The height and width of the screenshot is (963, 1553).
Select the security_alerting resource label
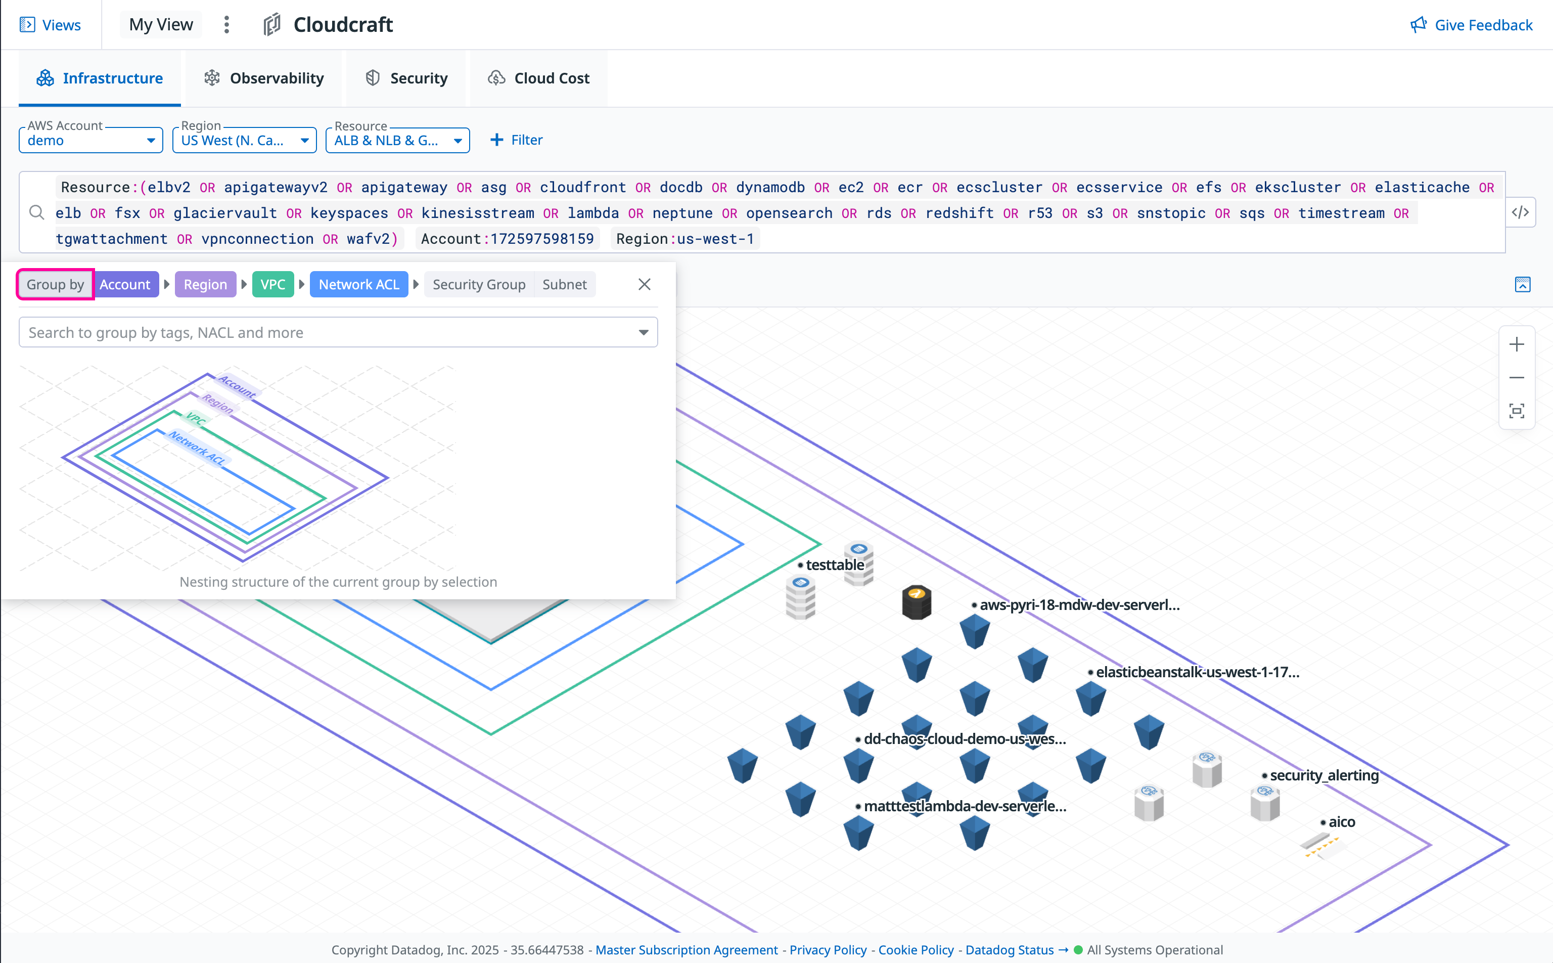tap(1324, 775)
